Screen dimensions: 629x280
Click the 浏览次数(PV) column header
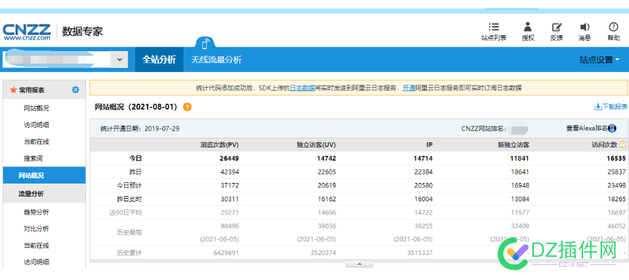(219, 145)
